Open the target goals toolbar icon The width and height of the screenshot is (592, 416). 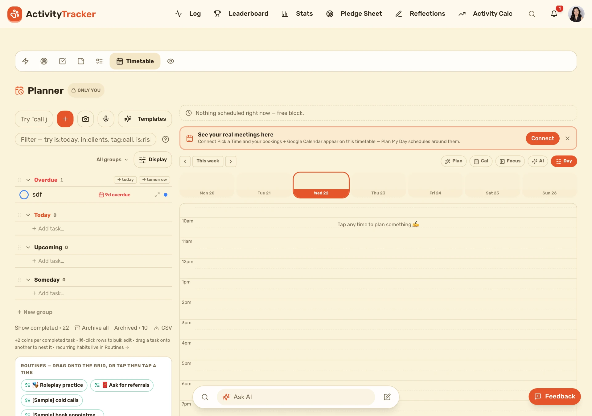pos(44,61)
